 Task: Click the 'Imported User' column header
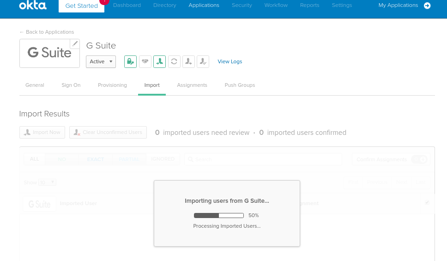click(79, 203)
